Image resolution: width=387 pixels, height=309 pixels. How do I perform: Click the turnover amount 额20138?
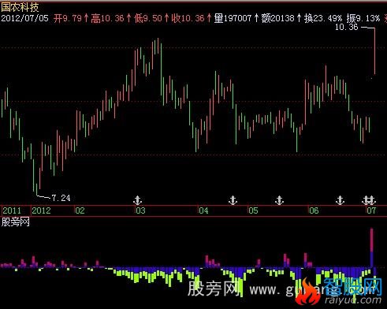point(277,18)
